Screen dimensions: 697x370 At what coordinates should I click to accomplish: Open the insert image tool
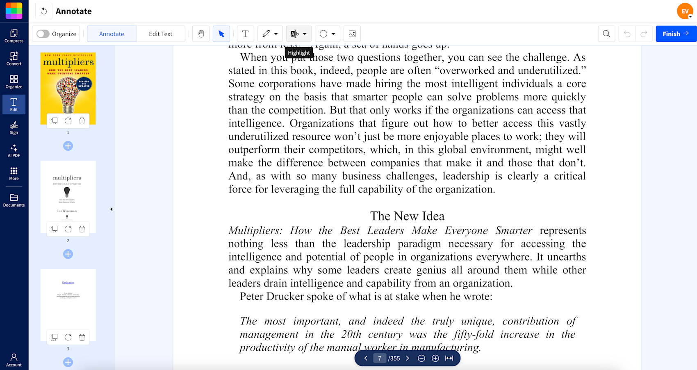(x=352, y=34)
